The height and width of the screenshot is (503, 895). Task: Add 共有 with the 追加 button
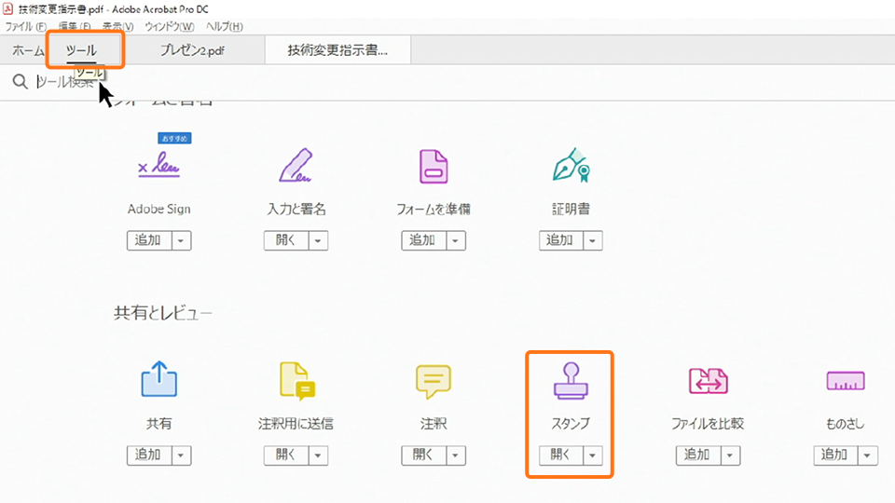pyautogui.click(x=149, y=455)
